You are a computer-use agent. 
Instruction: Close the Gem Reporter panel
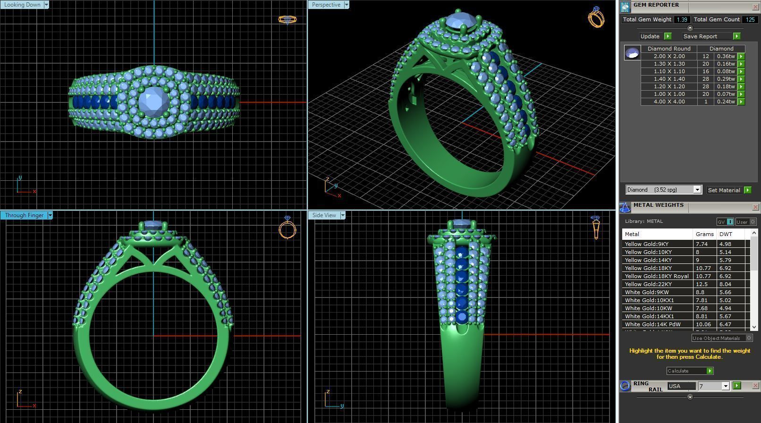755,7
